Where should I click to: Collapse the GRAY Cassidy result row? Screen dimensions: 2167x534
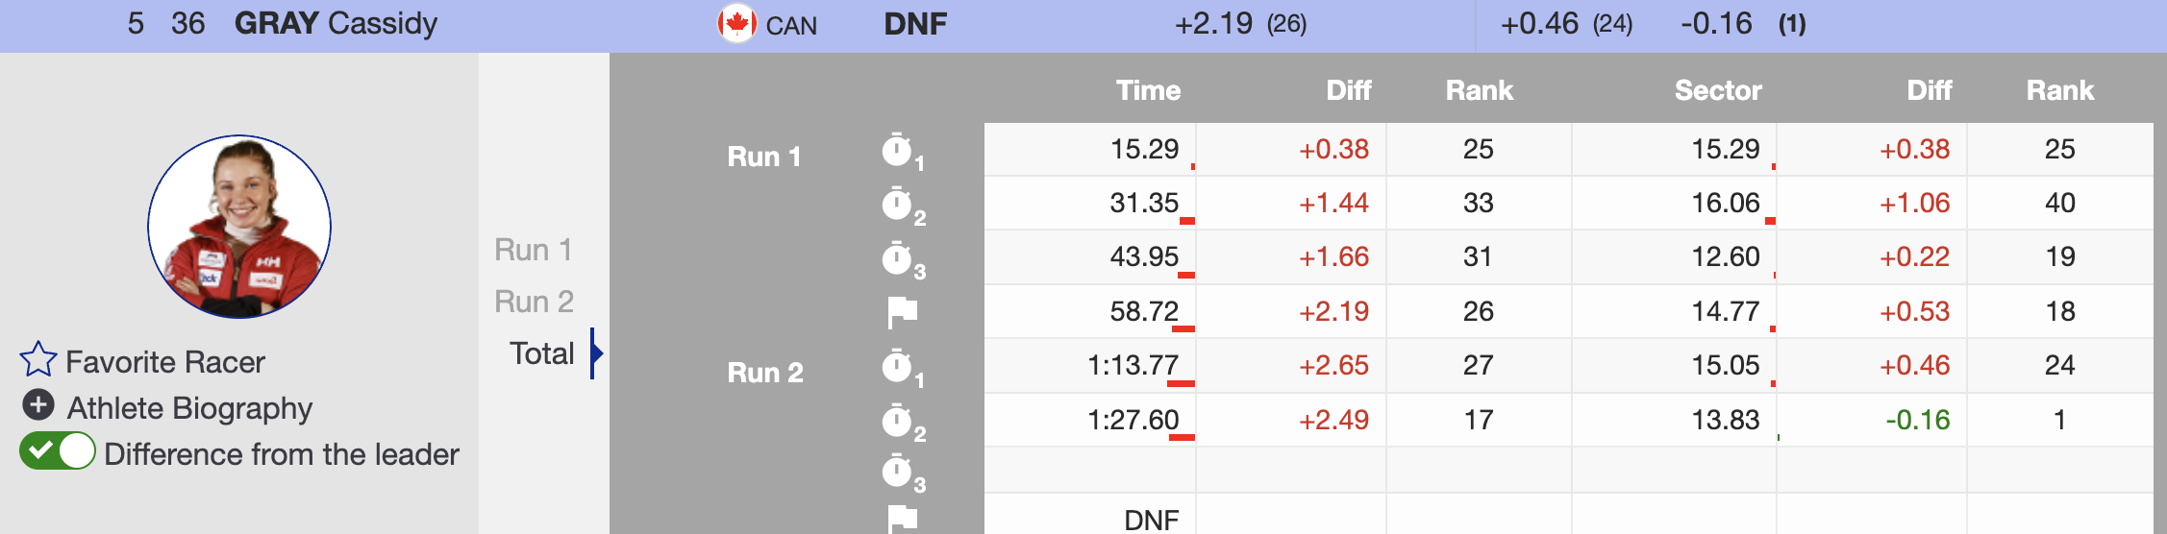pyautogui.click(x=336, y=24)
